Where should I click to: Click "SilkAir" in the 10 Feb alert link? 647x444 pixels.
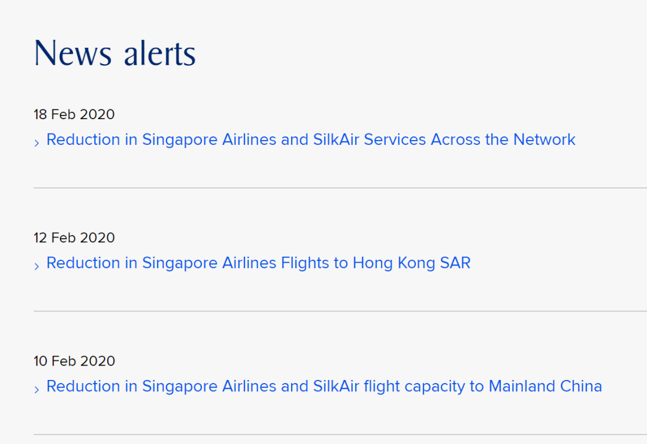coord(336,386)
